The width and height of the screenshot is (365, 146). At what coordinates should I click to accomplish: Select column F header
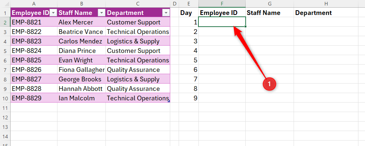(x=222, y=4)
